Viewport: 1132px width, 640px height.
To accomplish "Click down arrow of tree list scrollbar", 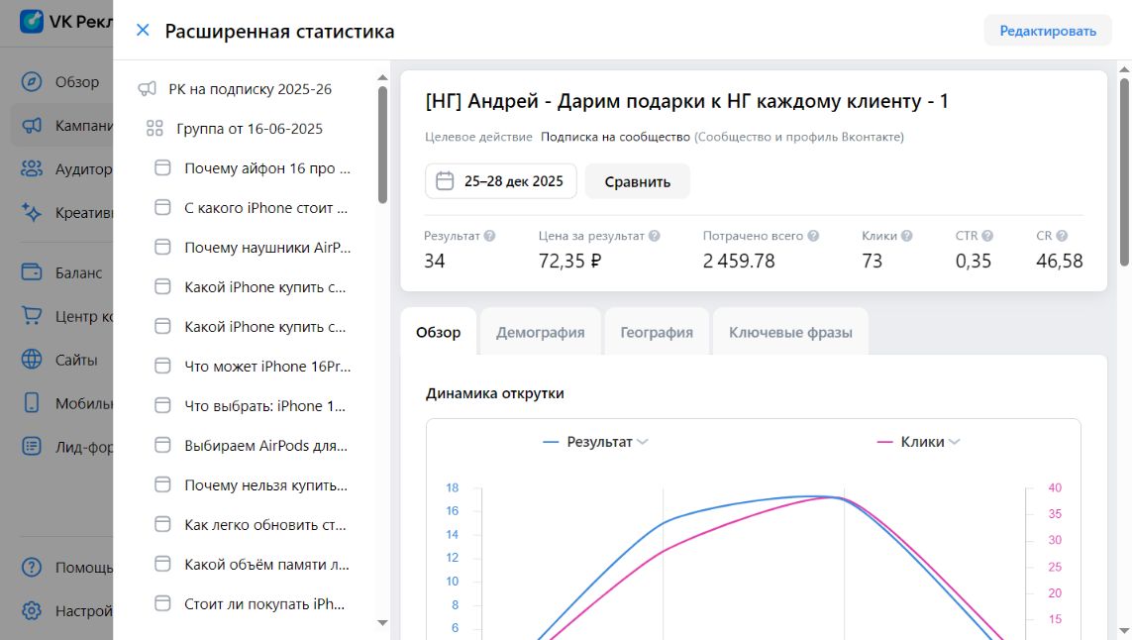I will click(x=382, y=623).
